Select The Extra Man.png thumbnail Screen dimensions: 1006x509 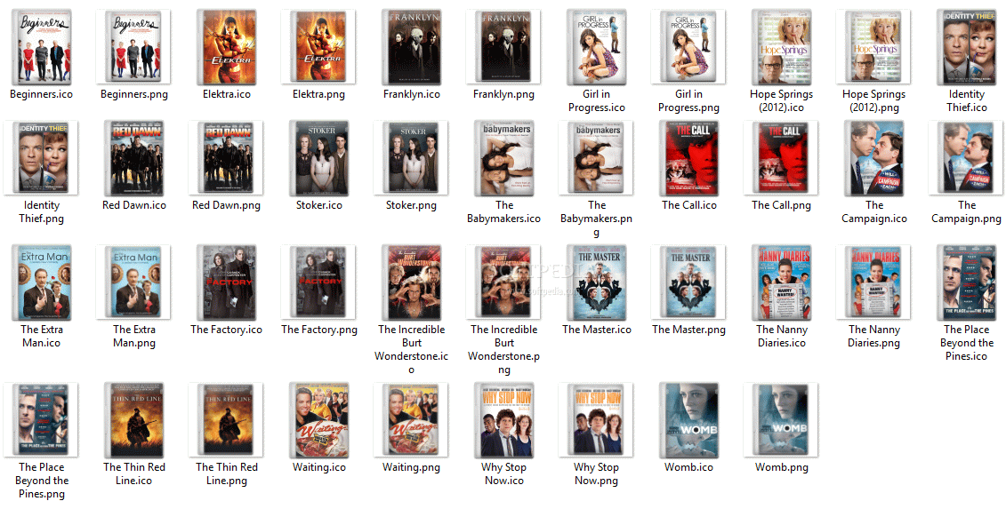pos(133,282)
